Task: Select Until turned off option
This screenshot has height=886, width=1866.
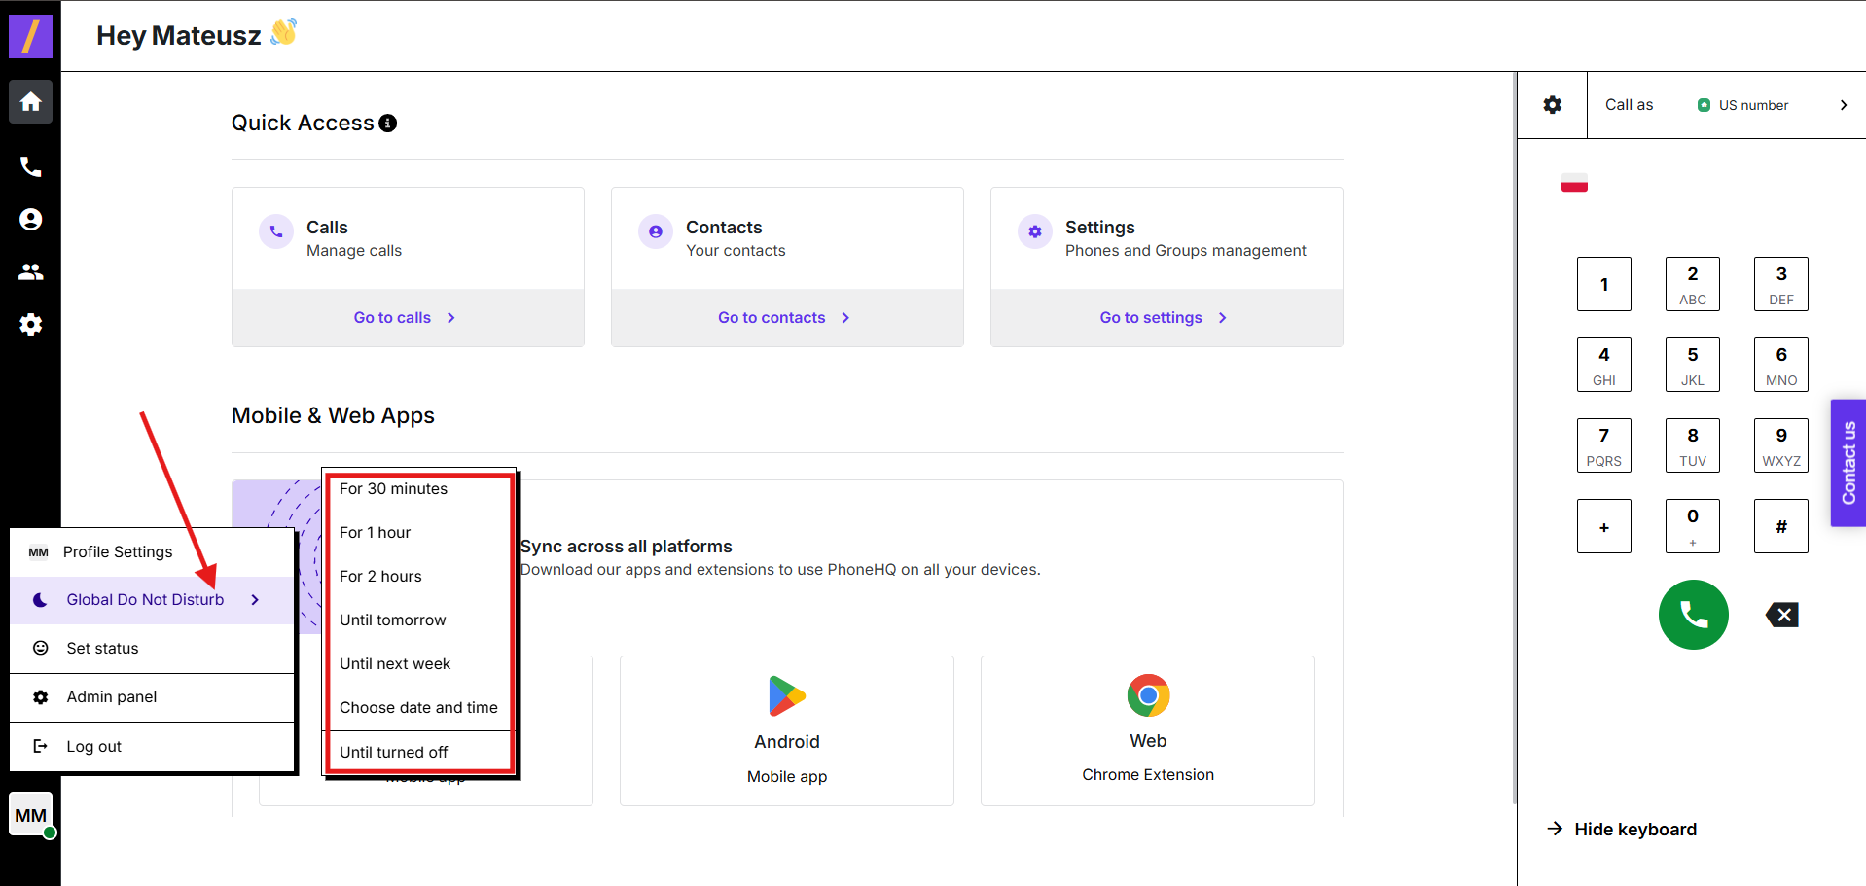Action: click(418, 752)
